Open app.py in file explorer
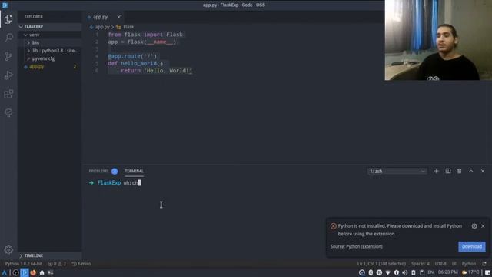This screenshot has width=492, height=277. click(x=49, y=67)
